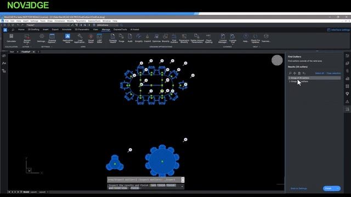Image resolution: width=351 pixels, height=197 pixels.
Task: Open the File menu
Action: 7,21
